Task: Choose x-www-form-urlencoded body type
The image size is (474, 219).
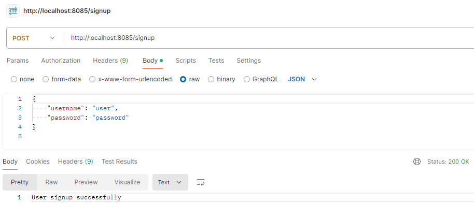Action: 92,79
